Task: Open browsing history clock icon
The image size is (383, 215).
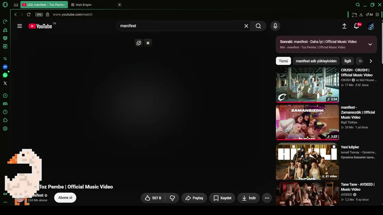Action: [x=5, y=112]
